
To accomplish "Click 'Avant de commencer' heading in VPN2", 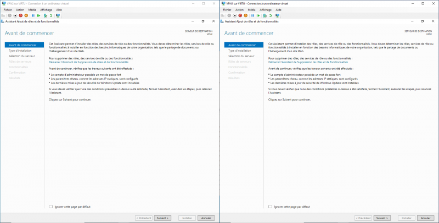I will [x=30, y=33].
